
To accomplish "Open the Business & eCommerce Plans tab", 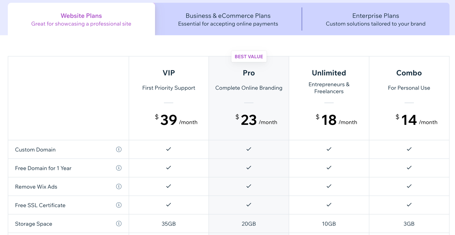I will coord(228,19).
